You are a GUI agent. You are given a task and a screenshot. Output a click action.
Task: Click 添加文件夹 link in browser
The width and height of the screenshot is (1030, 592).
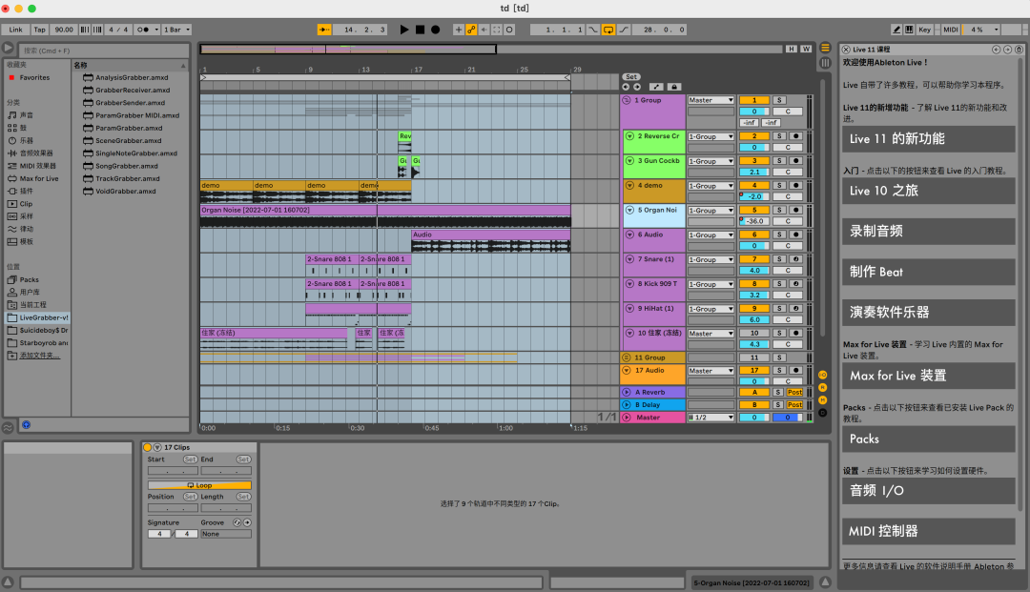tap(39, 356)
